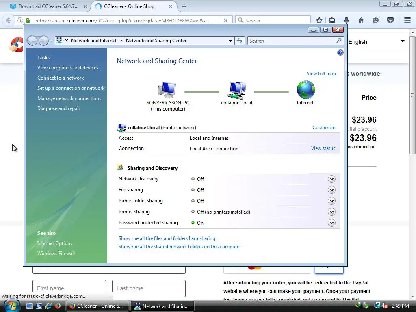Click the search magnifier in explorer window
Viewport: 416px width, 312px height.
[x=339, y=41]
